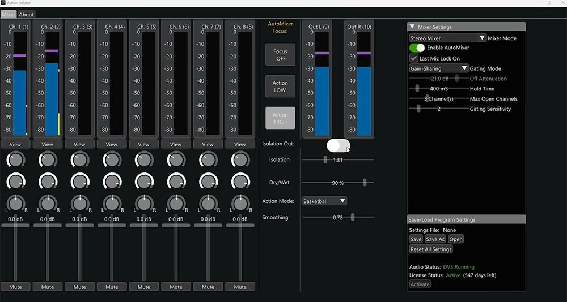Click middle knob of Ch. 5

tap(144, 182)
